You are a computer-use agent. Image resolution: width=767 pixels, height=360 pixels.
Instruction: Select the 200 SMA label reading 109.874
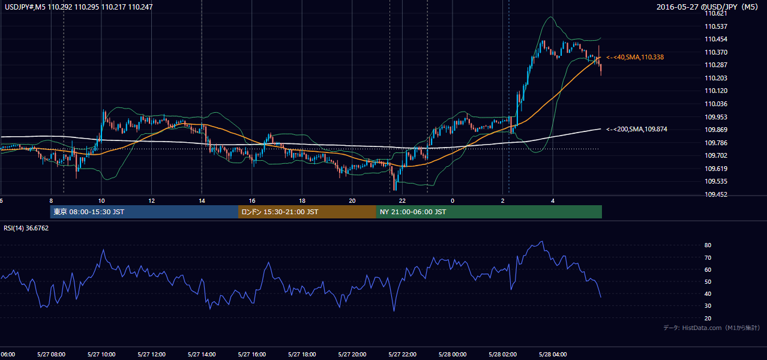[x=637, y=129]
